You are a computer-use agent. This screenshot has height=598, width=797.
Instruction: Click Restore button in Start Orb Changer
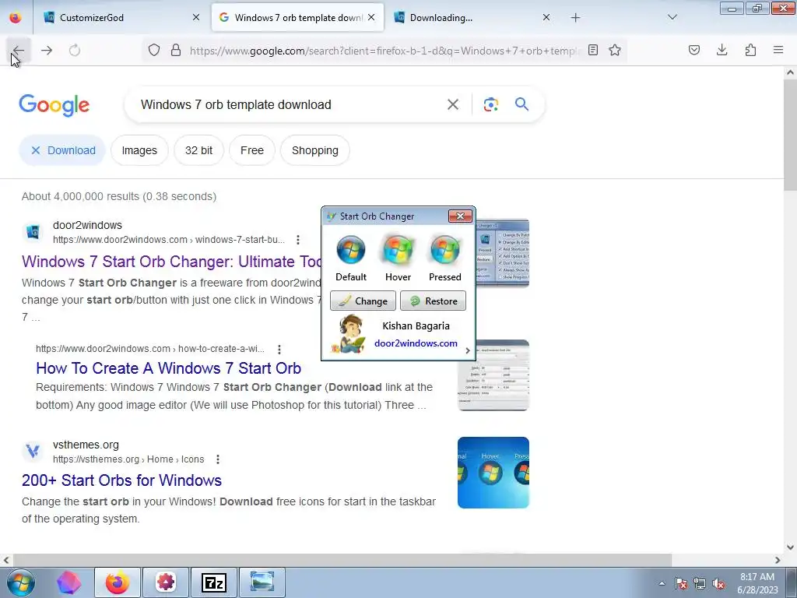point(433,301)
